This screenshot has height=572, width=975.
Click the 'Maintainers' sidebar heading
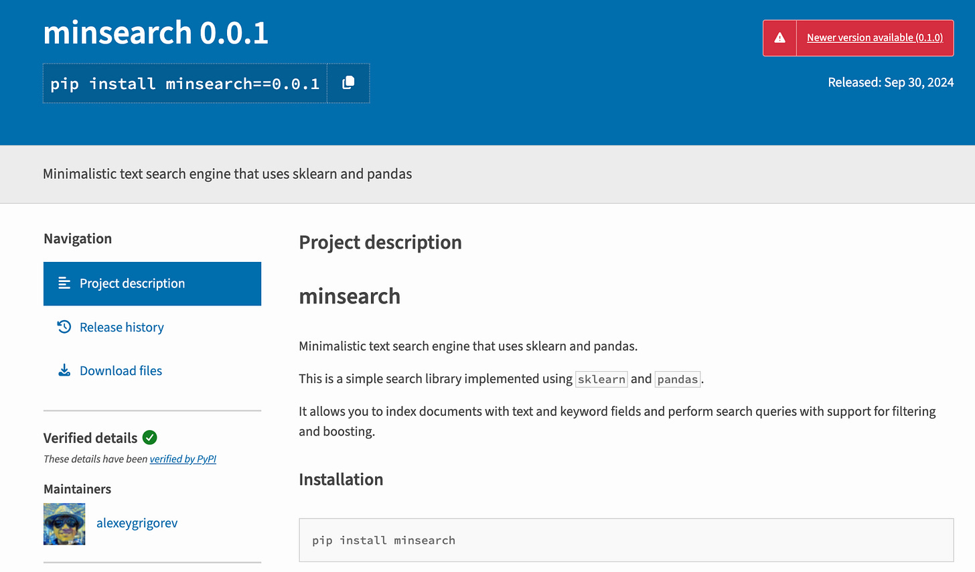77,489
